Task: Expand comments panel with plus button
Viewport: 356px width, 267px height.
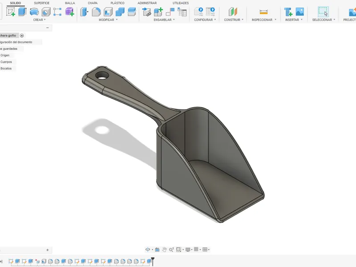Action: [x=48, y=250]
